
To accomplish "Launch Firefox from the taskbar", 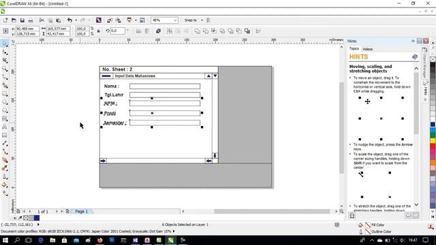I will tap(100, 240).
